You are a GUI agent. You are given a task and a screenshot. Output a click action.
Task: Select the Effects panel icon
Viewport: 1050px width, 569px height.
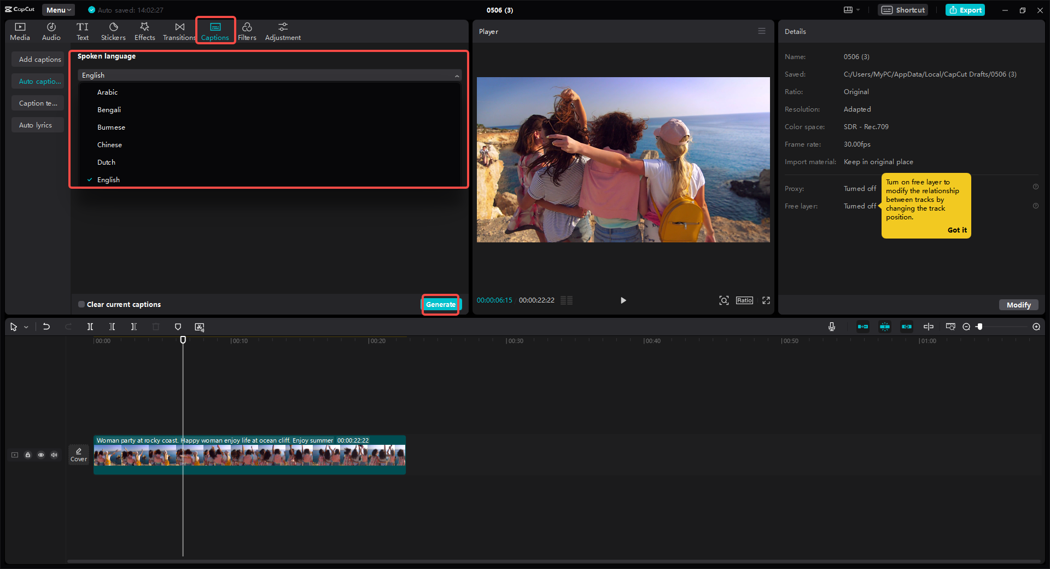pos(144,31)
